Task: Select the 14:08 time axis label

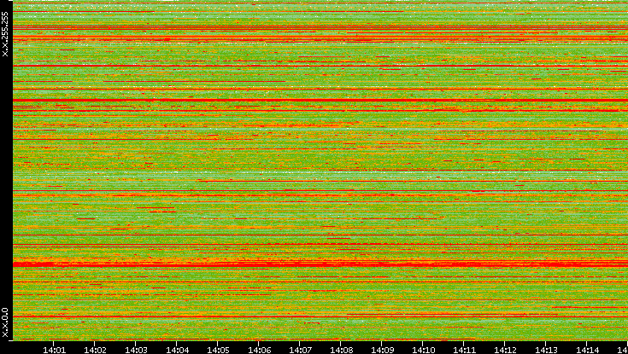Action: [x=340, y=350]
